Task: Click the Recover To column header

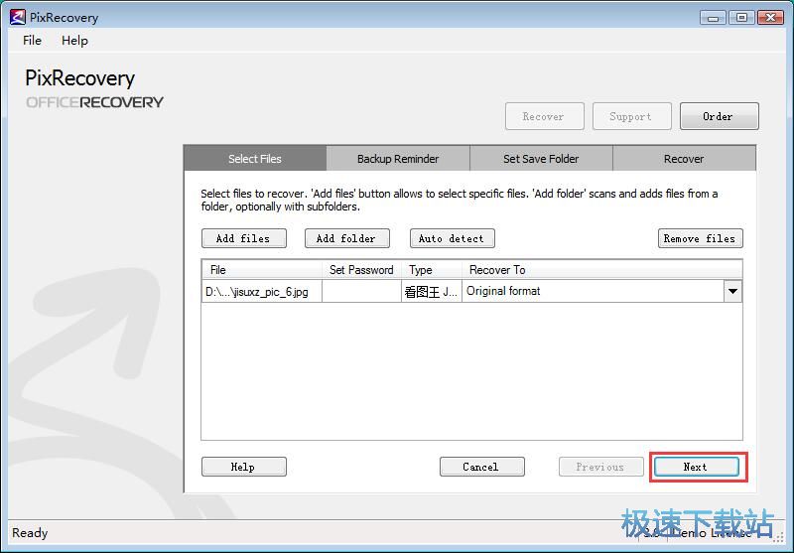Action: point(602,270)
